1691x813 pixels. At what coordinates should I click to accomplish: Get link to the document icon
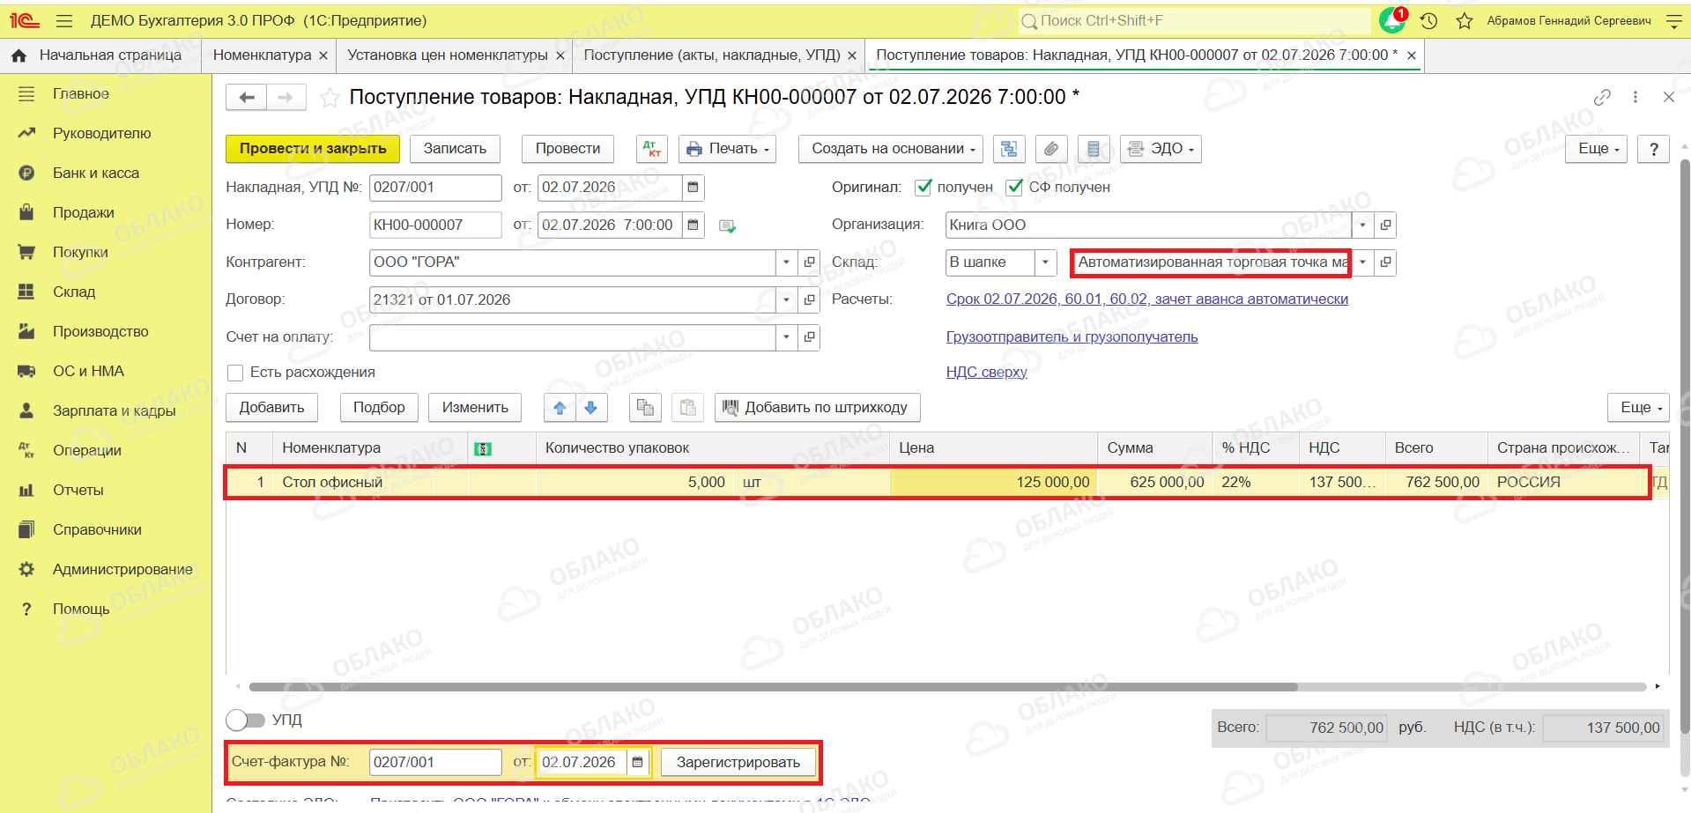click(x=1602, y=97)
